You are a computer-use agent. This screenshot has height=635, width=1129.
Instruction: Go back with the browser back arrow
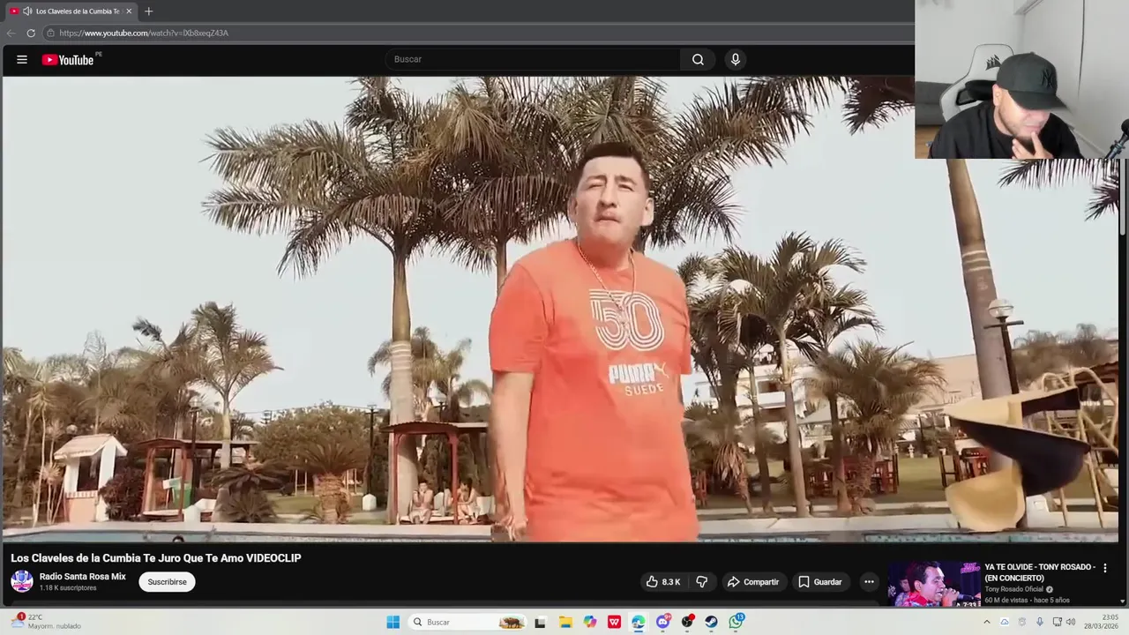pyautogui.click(x=11, y=34)
